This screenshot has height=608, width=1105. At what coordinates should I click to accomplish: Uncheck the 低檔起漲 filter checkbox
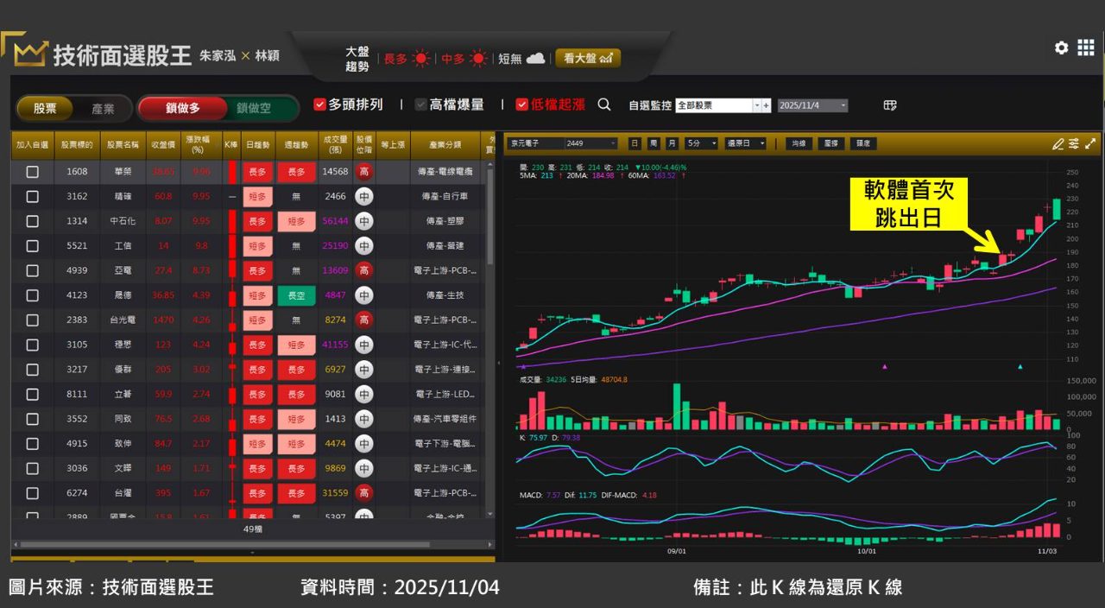[x=522, y=104]
